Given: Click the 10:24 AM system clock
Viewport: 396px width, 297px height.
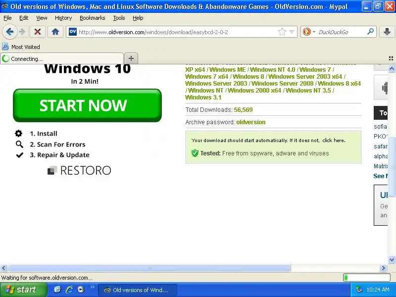Looking at the screenshot, I should coord(378,290).
